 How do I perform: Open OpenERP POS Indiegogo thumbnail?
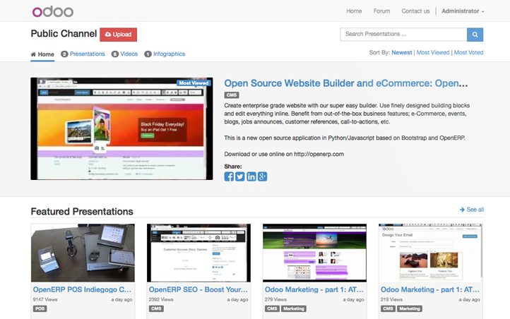[83, 253]
